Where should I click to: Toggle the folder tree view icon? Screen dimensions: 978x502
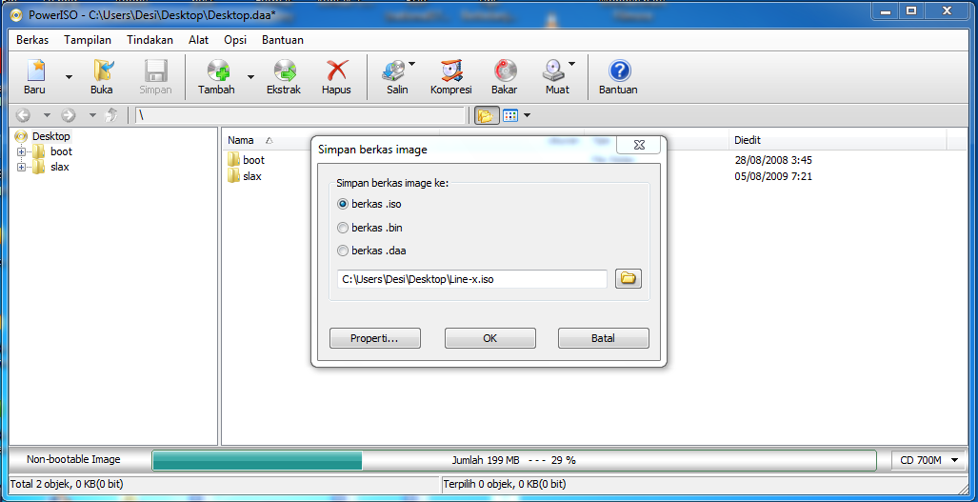coord(486,115)
